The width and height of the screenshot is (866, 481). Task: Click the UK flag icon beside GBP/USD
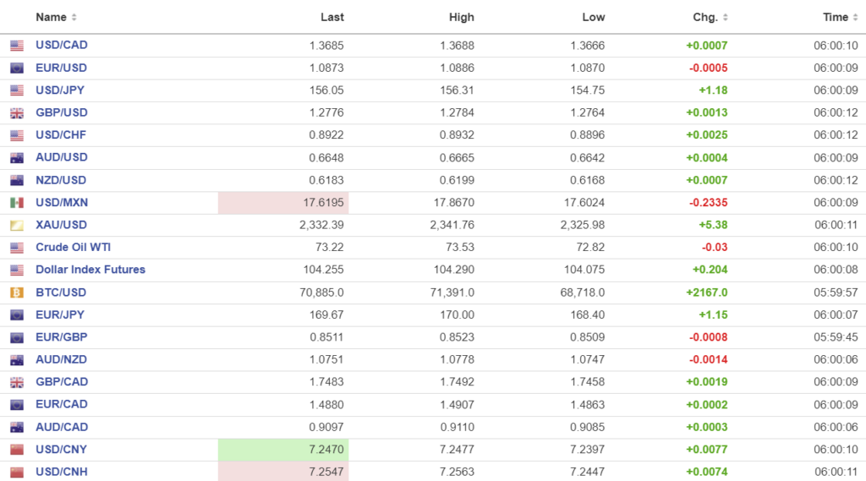tap(17, 113)
